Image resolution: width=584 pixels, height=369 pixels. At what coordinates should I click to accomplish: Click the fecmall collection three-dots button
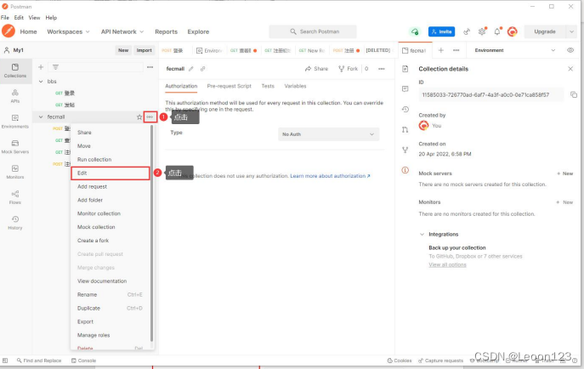(x=150, y=117)
